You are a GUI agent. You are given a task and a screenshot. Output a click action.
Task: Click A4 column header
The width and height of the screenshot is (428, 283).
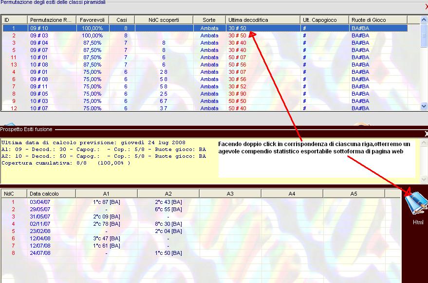click(x=292, y=194)
